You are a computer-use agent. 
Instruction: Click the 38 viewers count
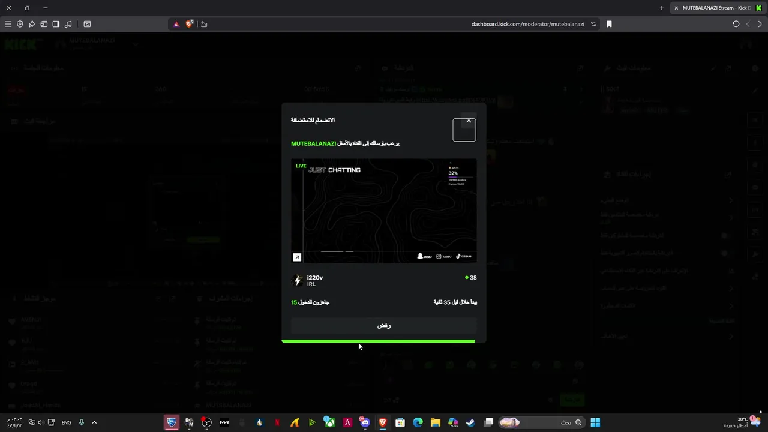pos(471,278)
